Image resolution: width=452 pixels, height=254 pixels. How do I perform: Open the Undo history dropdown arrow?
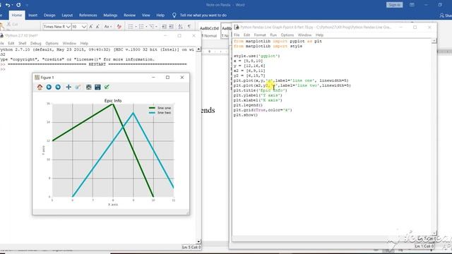(x=13, y=5)
